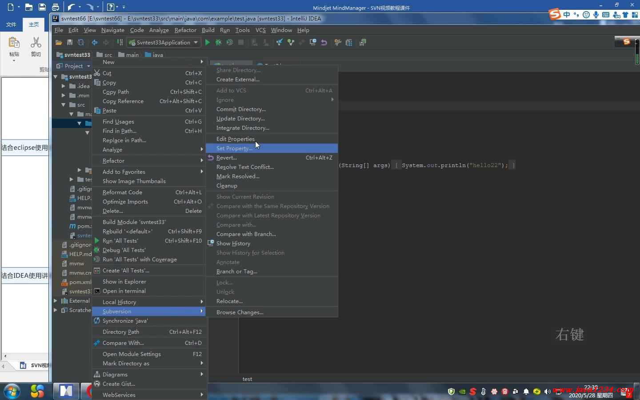
Task: Click the svntest33 breadcrumb
Action: pyautogui.click(x=73, y=55)
